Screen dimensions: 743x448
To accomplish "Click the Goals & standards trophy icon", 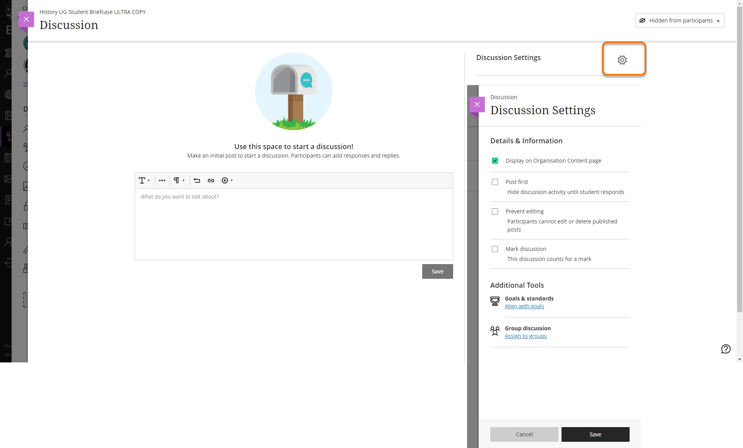I will click(495, 301).
